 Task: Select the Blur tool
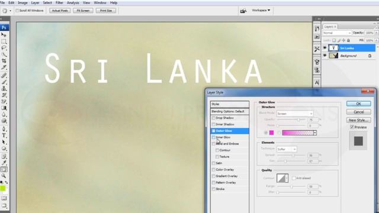(x=4, y=115)
